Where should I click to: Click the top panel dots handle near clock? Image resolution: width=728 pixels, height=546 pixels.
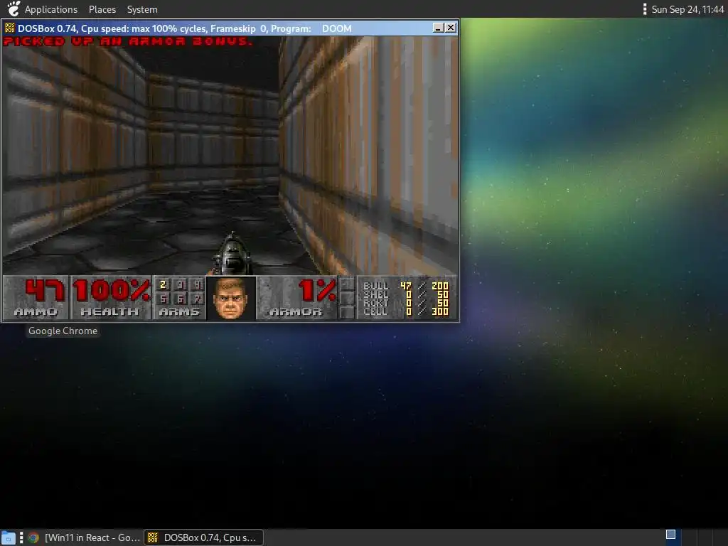tap(644, 9)
